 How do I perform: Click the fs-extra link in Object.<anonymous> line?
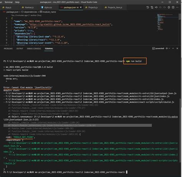(x=173, y=117)
